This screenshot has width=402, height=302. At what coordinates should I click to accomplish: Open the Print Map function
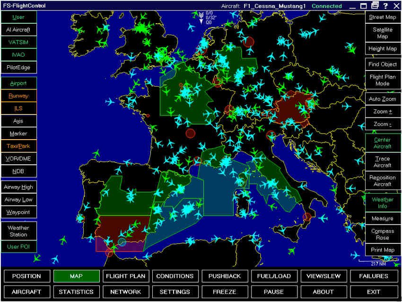(382, 249)
